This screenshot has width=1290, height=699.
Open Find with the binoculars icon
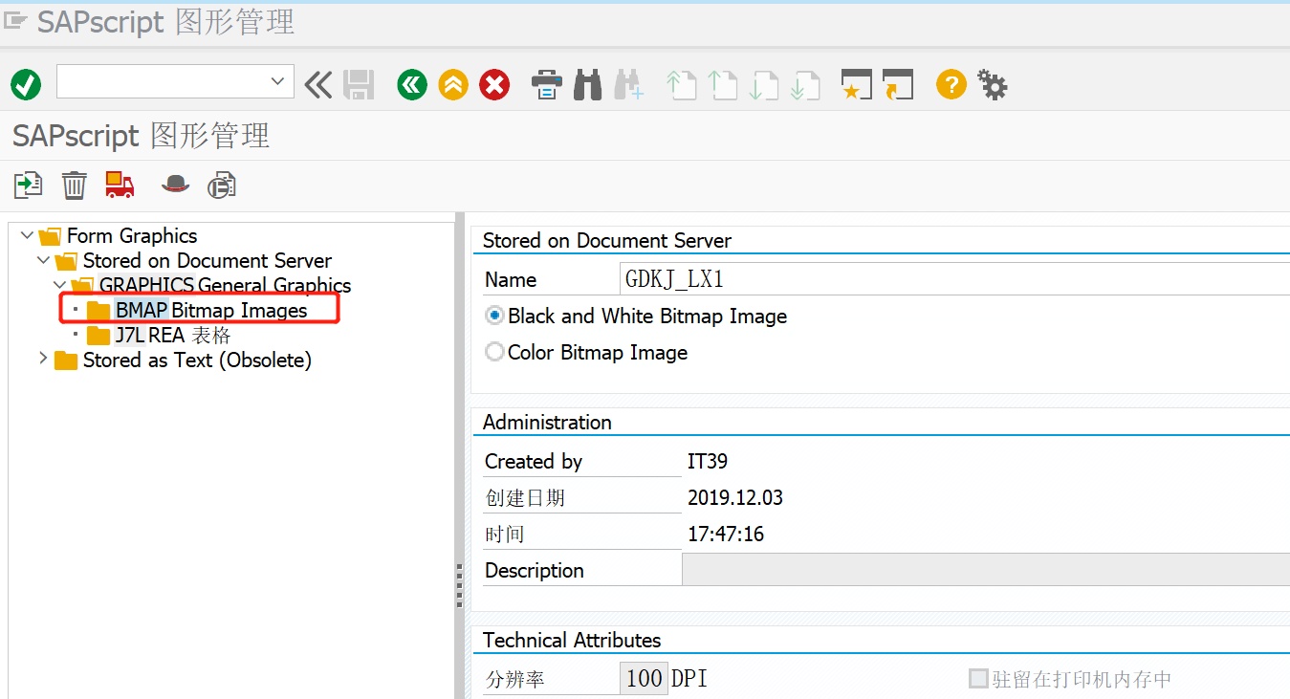click(587, 84)
